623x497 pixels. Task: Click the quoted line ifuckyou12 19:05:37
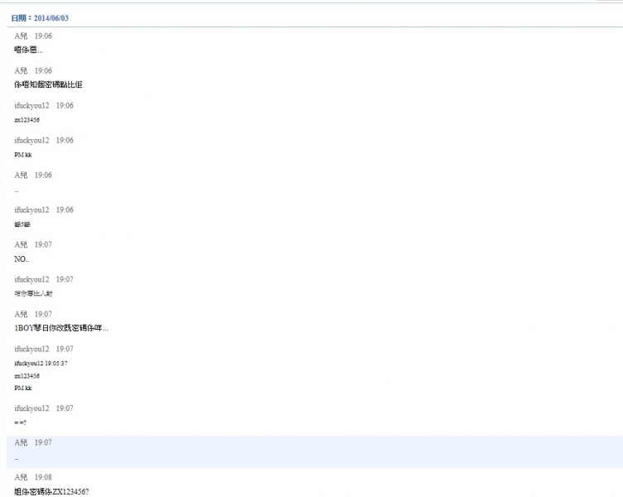coord(41,363)
